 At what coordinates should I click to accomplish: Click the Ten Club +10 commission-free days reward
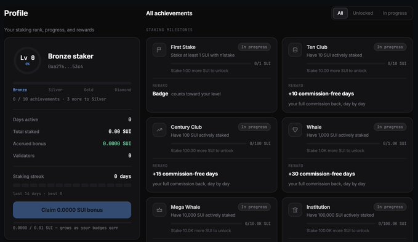pos(321,94)
